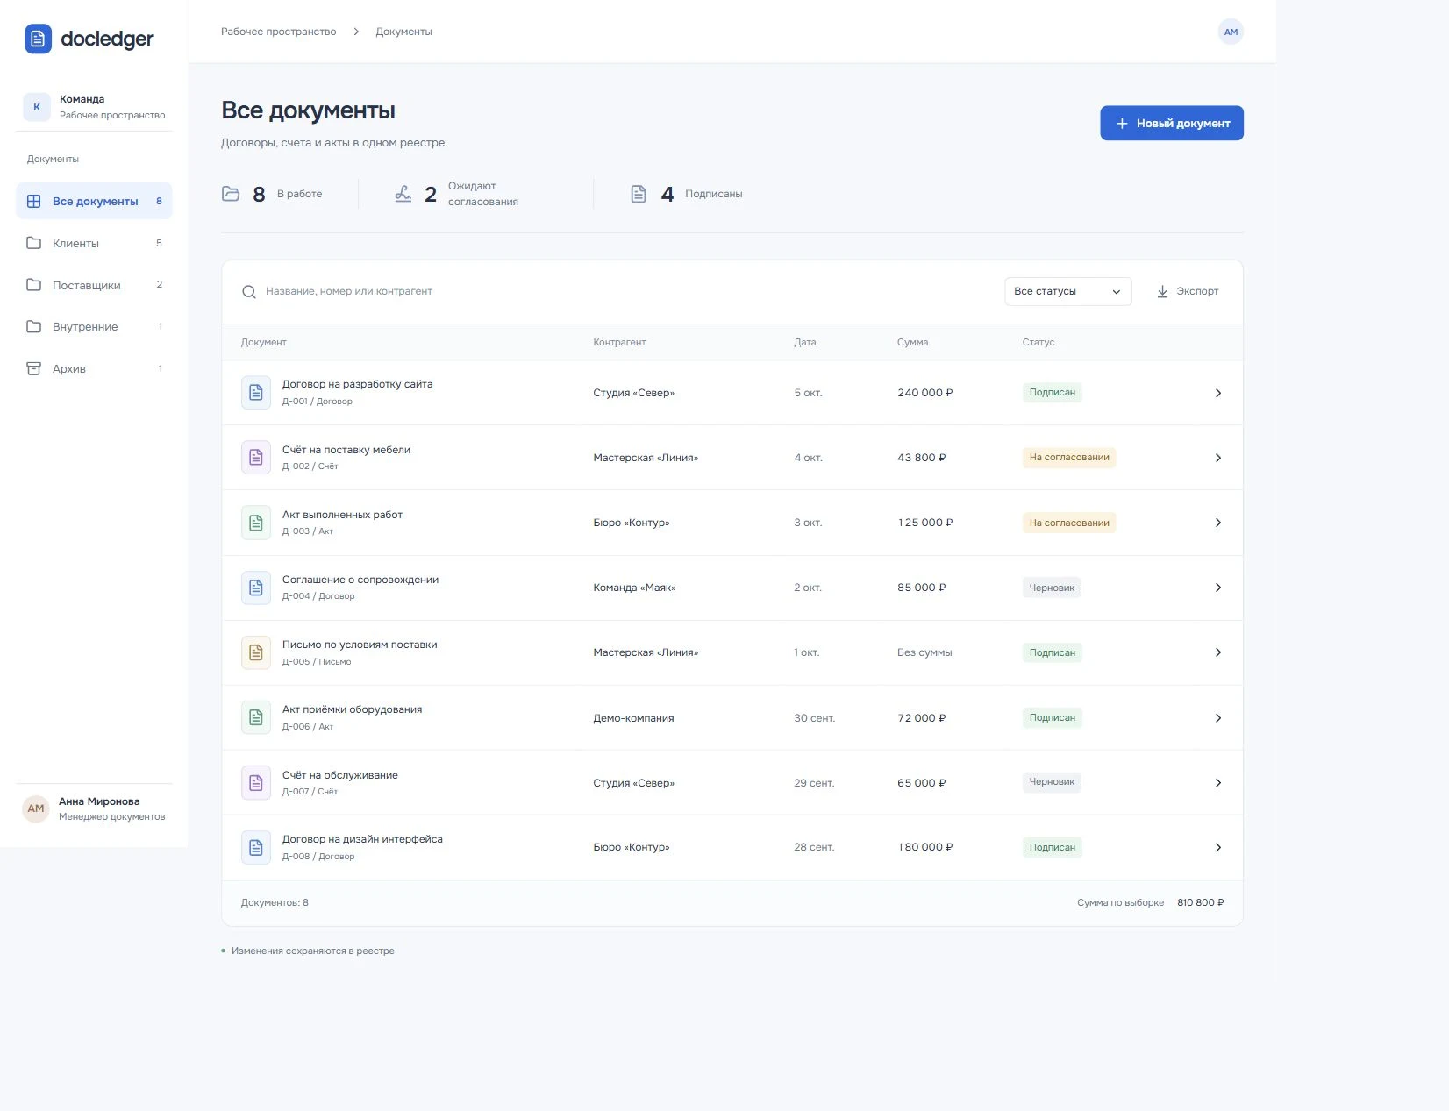This screenshot has height=1111, width=1449.
Task: Click the folder icon beside "В работе"
Action: coord(231,194)
